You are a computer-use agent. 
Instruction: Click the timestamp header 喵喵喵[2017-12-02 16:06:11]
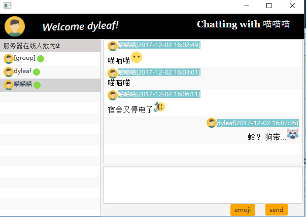159,94
